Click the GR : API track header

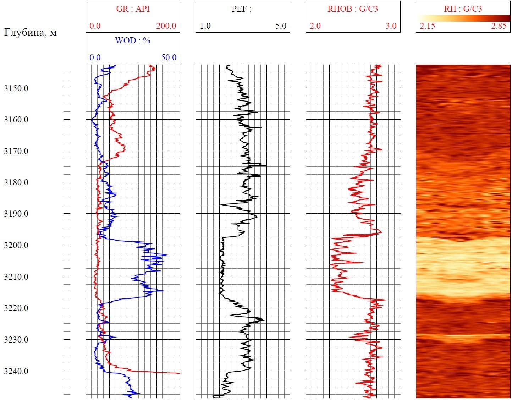pyautogui.click(x=133, y=9)
